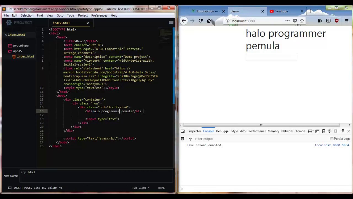
Task: Switch to Debugger devtools tab
Action: point(223,131)
